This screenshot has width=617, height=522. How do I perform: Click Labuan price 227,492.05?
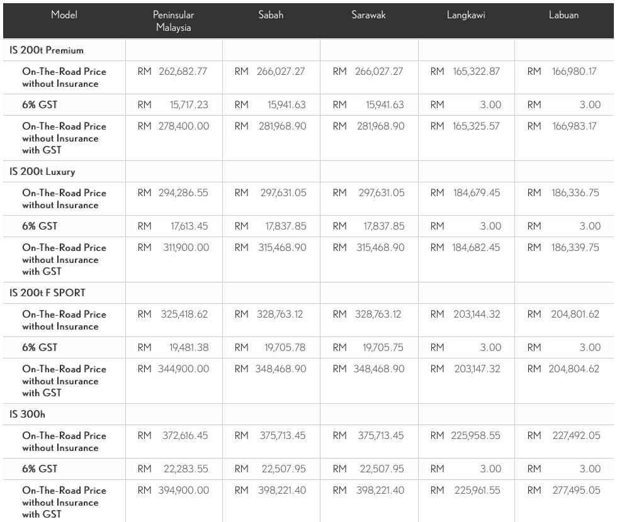577,435
